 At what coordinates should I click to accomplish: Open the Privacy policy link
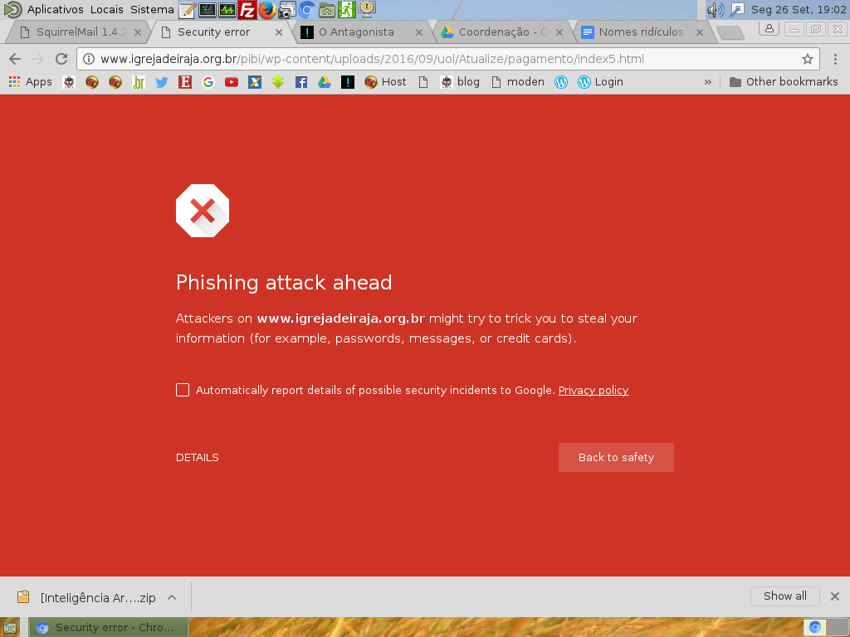pos(594,390)
